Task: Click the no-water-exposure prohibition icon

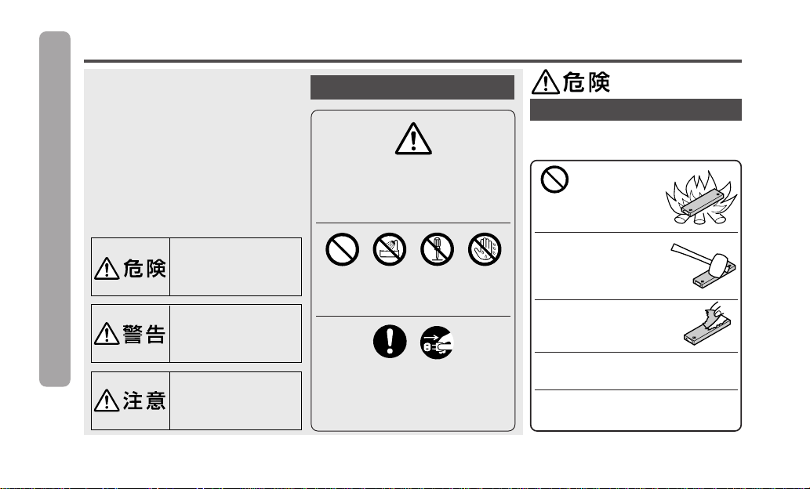Action: tap(390, 249)
